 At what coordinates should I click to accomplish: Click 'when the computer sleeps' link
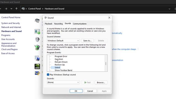[124, 49]
